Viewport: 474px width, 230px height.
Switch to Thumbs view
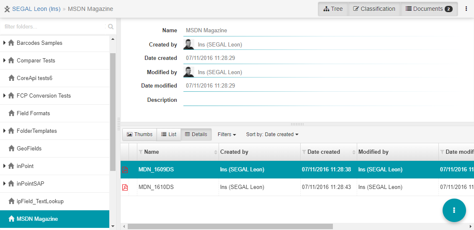click(x=139, y=134)
